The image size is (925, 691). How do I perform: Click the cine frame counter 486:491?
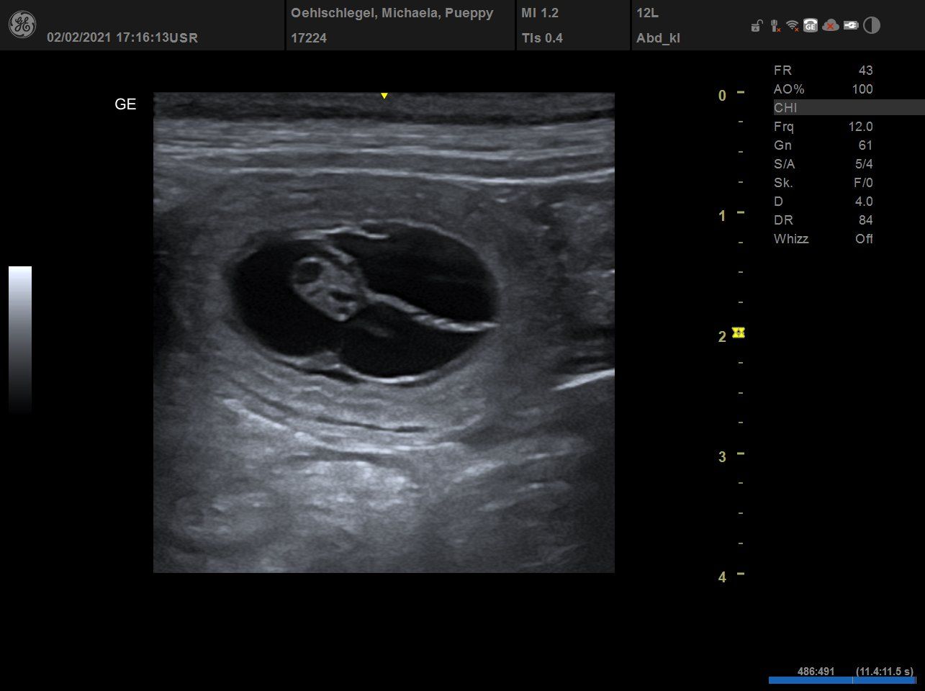pos(816,672)
